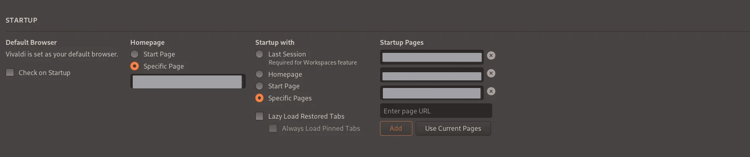Choose Homepage under Startup with
The image size is (750, 157).
259,74
